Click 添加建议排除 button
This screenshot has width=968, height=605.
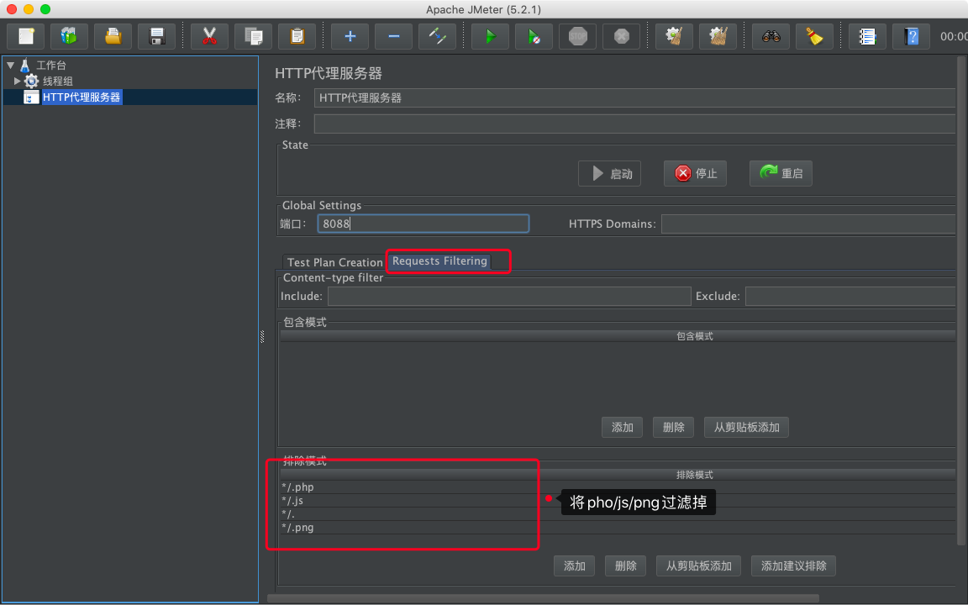click(x=793, y=566)
